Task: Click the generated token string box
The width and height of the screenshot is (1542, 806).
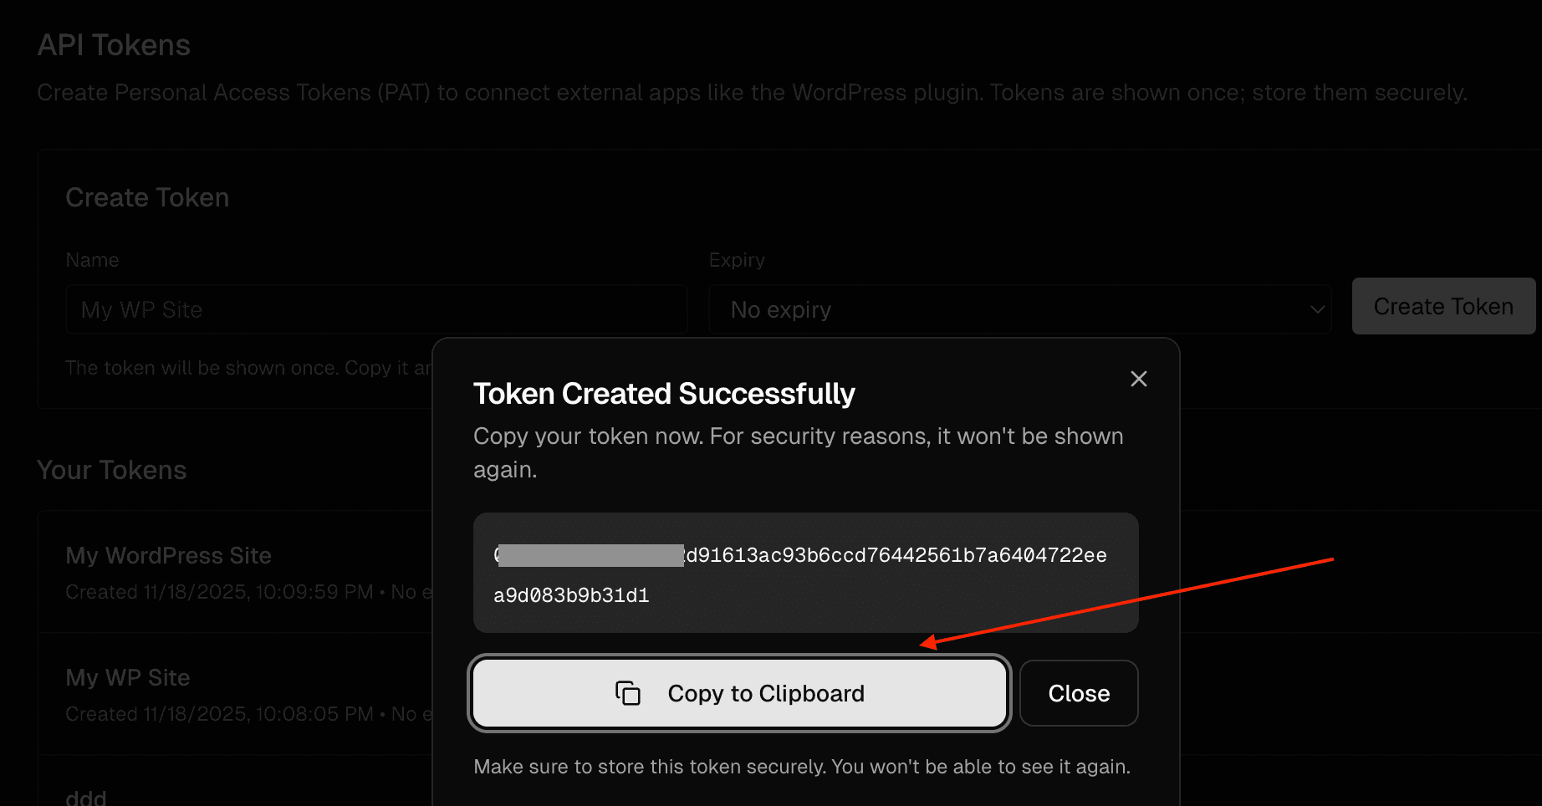Action: point(805,574)
